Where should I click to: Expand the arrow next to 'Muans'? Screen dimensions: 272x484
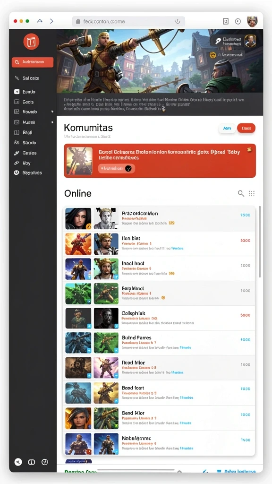[52, 122]
